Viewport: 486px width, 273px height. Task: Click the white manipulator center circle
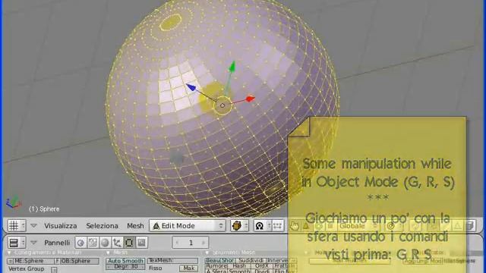[x=222, y=105]
